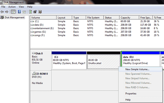Click the CD-ROM 0 disc icon
164x103 pixels.
point(34,73)
